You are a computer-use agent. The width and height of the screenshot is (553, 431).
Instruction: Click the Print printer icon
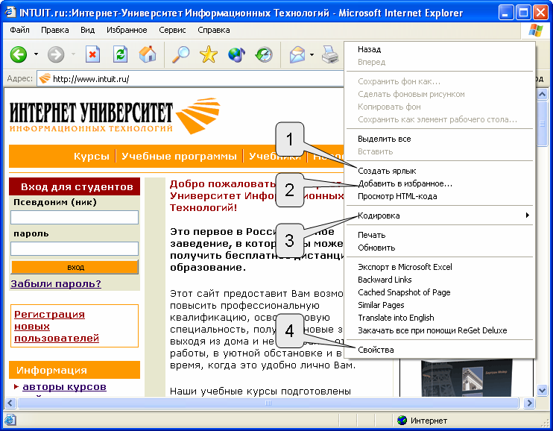coord(330,55)
